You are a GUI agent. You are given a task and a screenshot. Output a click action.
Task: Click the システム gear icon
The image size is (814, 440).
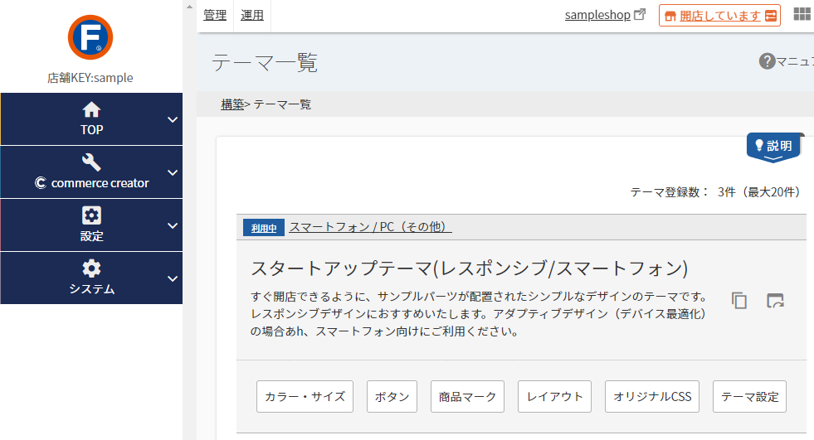(x=91, y=268)
